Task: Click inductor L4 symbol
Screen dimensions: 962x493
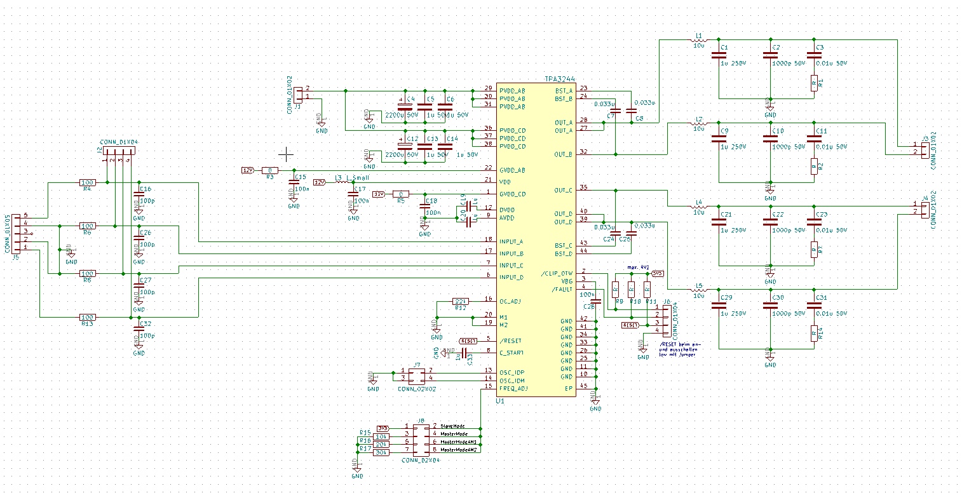Action: click(699, 206)
